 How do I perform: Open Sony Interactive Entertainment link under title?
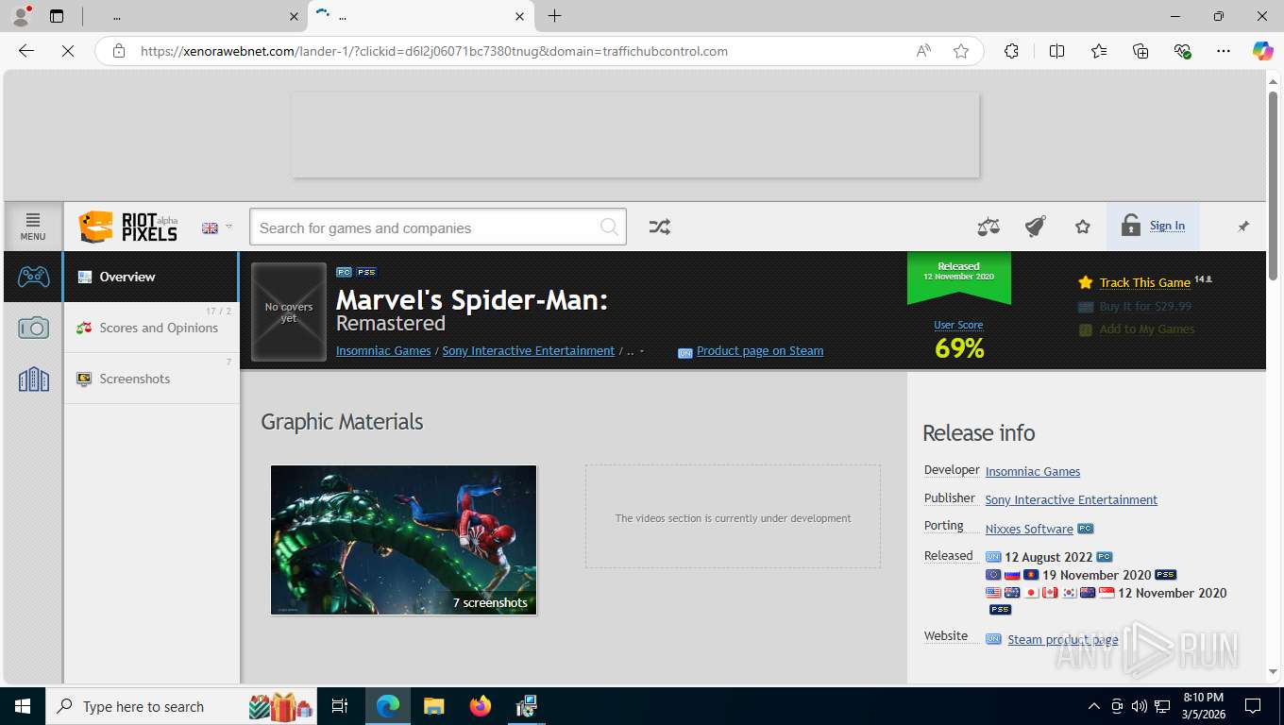point(529,350)
